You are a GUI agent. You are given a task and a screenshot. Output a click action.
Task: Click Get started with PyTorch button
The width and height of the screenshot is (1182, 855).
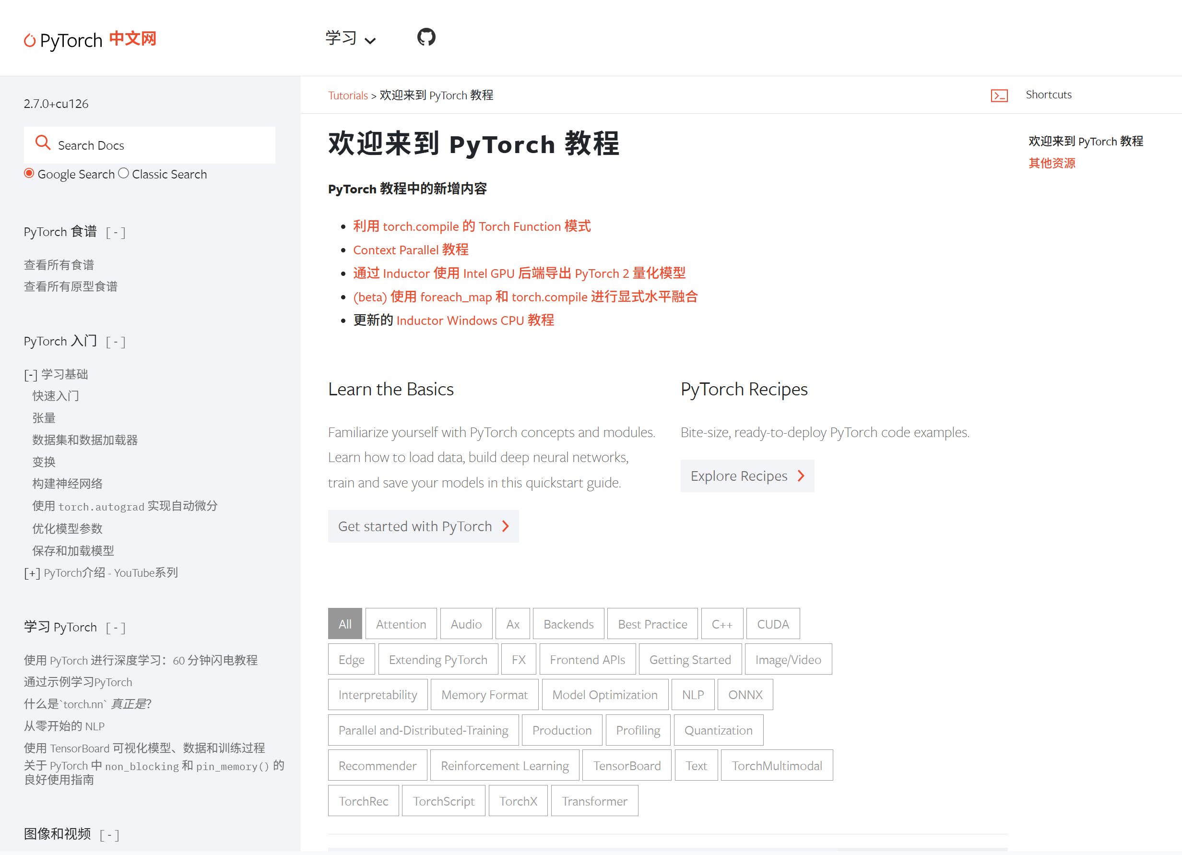(x=423, y=526)
